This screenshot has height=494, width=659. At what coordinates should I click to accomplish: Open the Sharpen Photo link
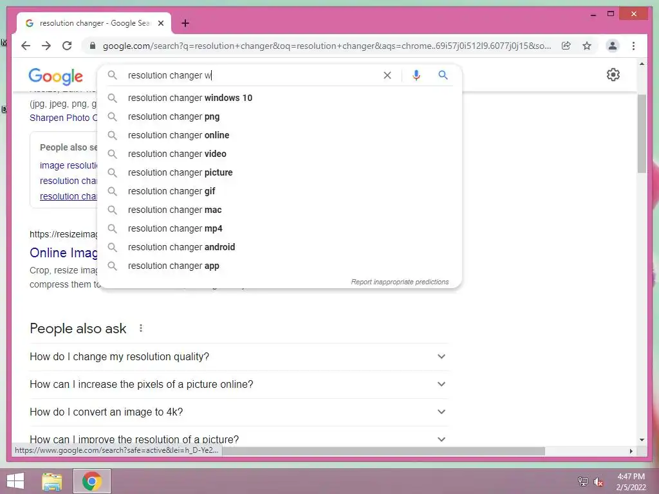click(63, 118)
